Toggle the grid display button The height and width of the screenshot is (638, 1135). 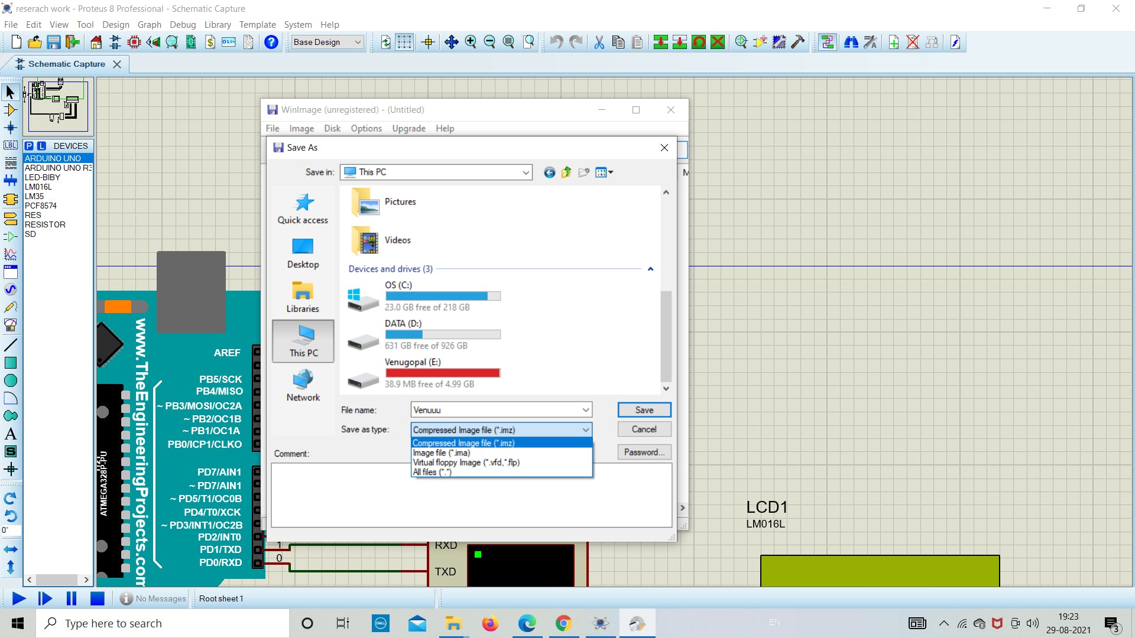click(404, 42)
